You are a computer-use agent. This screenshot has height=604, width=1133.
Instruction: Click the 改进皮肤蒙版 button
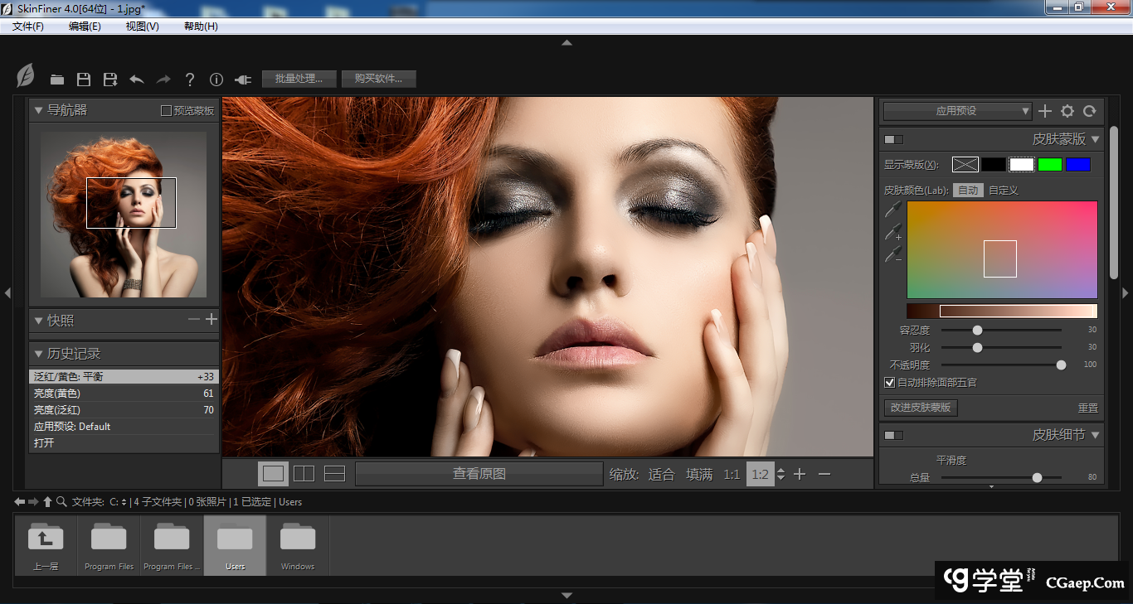[921, 408]
